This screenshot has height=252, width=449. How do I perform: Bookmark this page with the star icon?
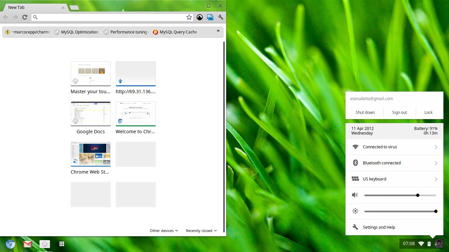[189, 17]
